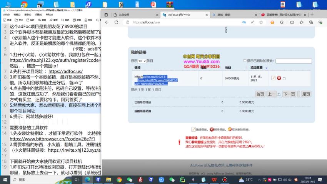Open the Edge extensions puzzle icon
Image resolution: width=327 pixels, height=184 pixels.
tap(282, 22)
